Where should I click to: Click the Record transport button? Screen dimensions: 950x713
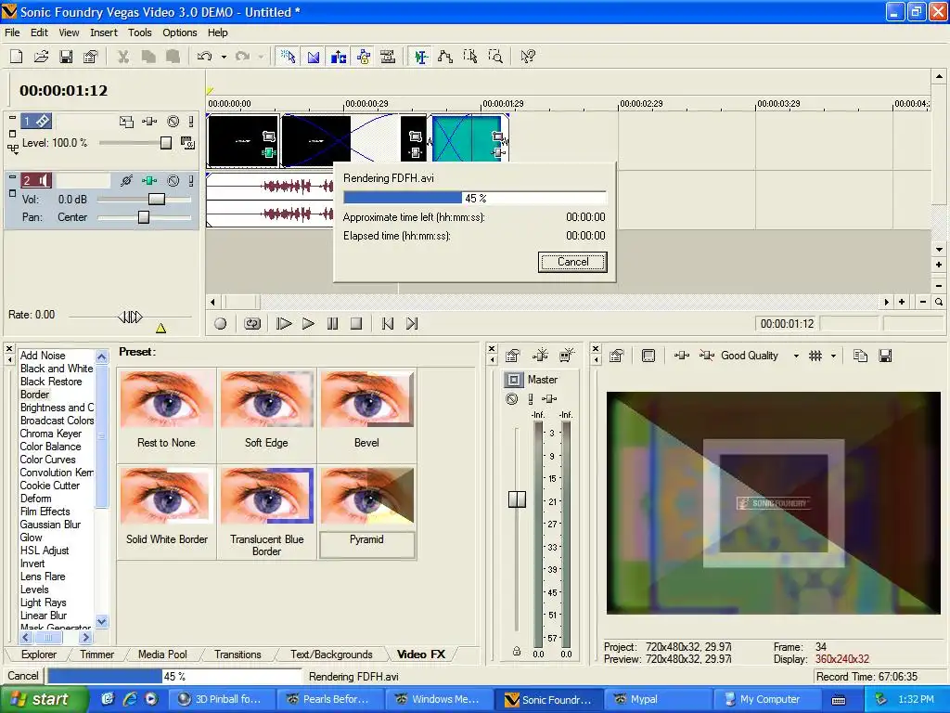[x=221, y=324]
